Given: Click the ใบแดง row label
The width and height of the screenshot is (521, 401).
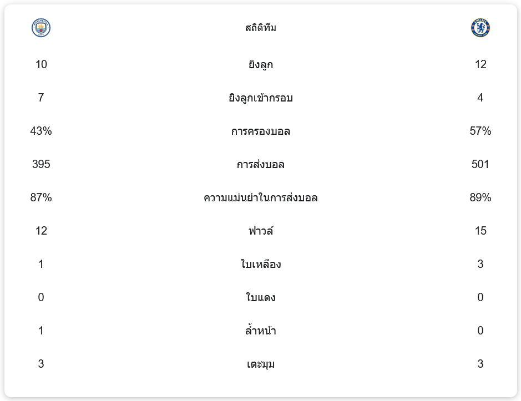Looking at the screenshot, I should (x=261, y=297).
